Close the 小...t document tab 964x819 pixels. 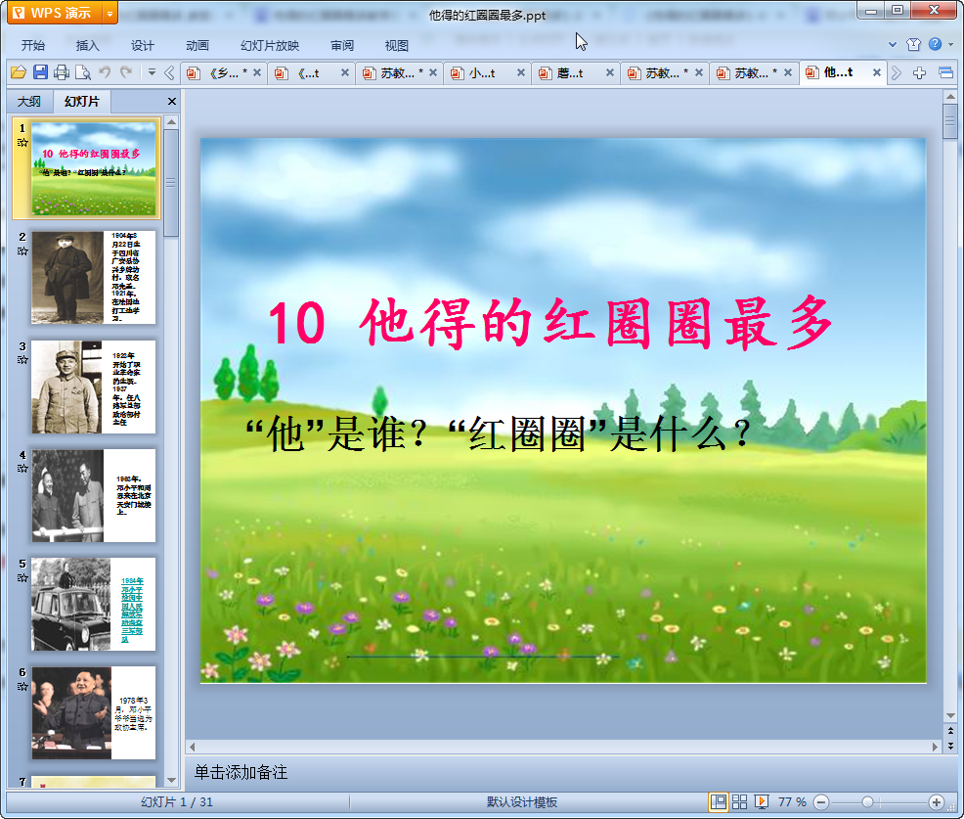coord(521,72)
